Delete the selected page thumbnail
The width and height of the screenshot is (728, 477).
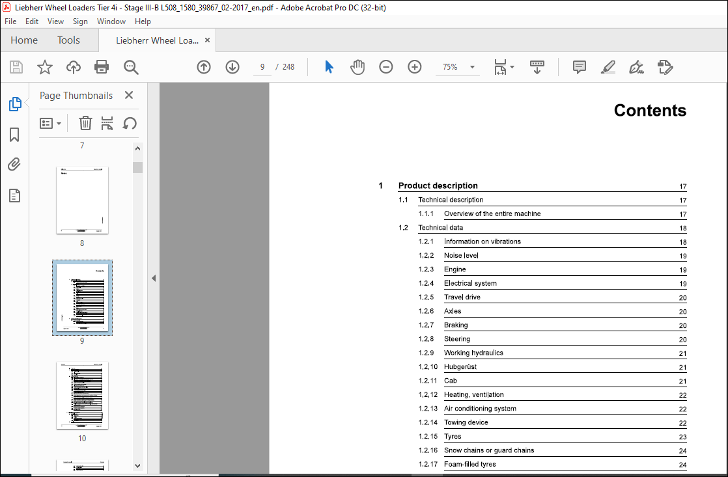pyautogui.click(x=85, y=124)
